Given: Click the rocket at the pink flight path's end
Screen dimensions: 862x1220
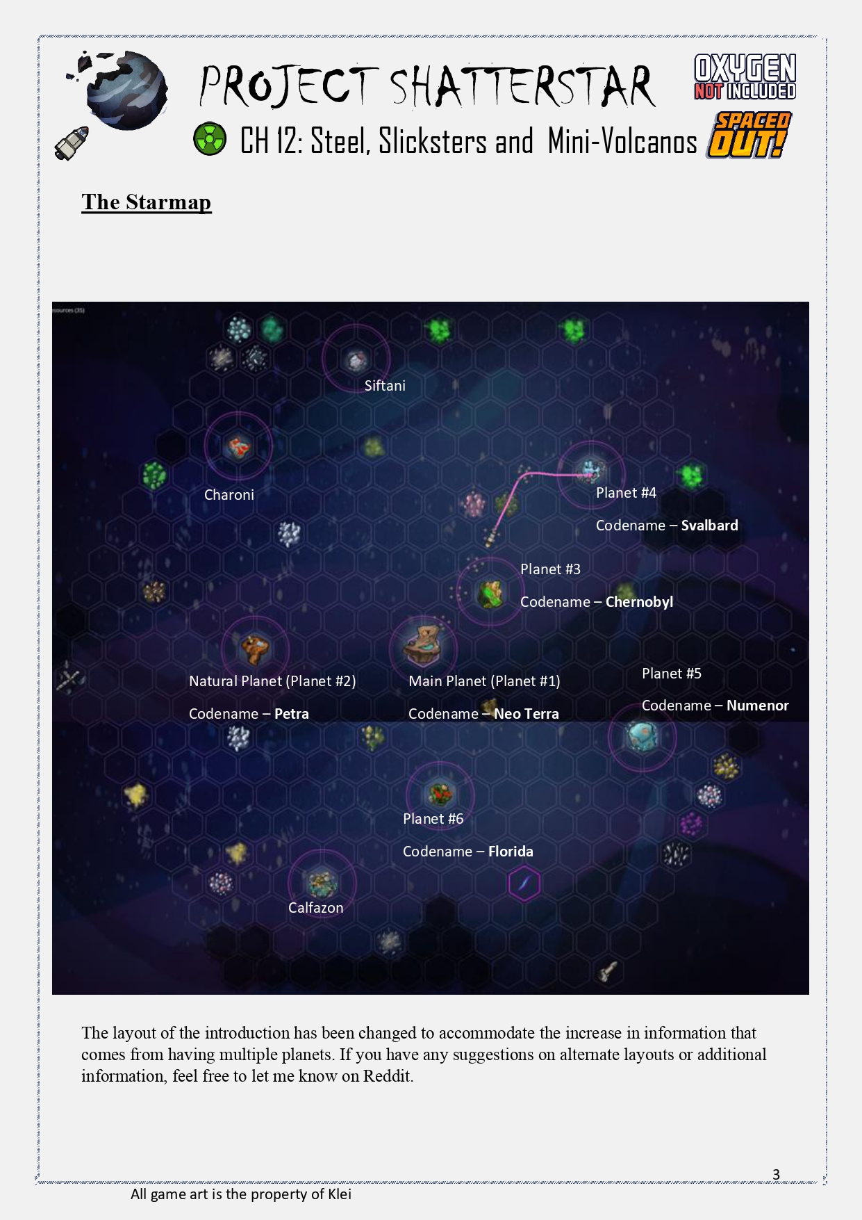Looking at the screenshot, I should tap(490, 537).
